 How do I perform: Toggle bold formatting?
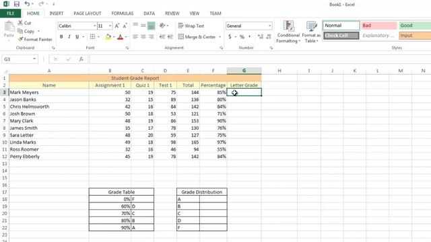(x=61, y=37)
